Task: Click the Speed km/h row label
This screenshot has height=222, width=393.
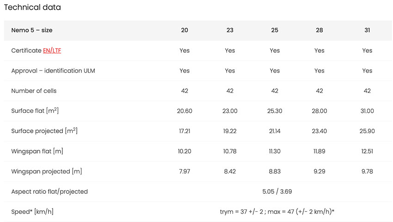Action: click(x=32, y=211)
